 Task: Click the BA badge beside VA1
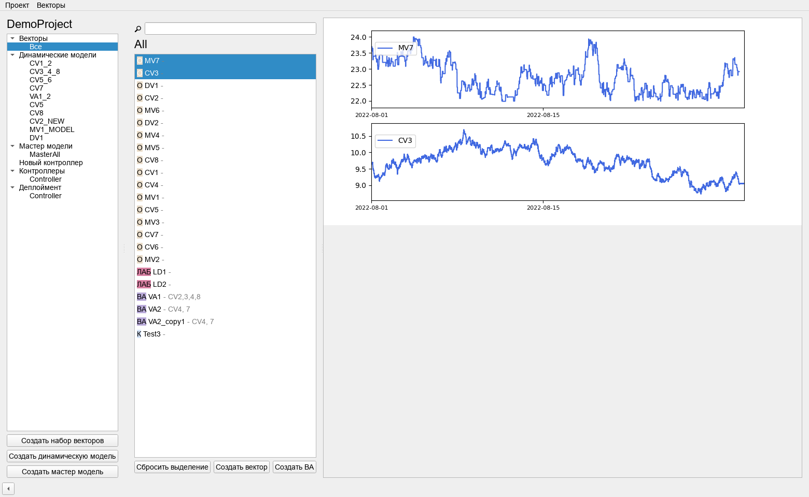point(142,297)
